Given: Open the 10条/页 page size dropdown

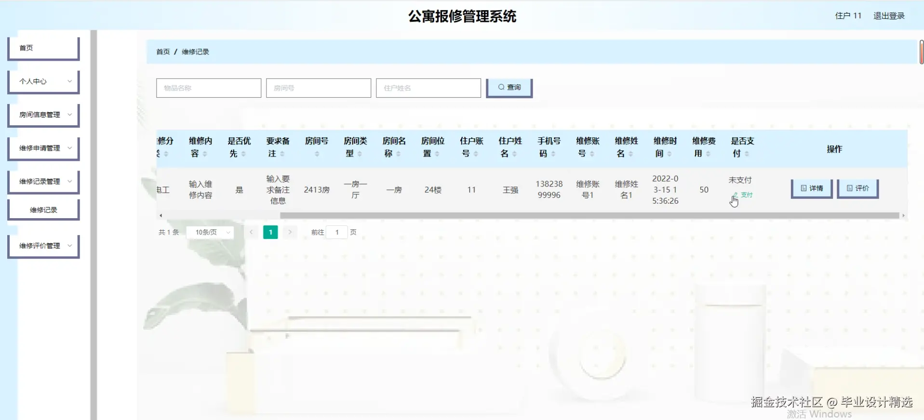Looking at the screenshot, I should pyautogui.click(x=211, y=232).
